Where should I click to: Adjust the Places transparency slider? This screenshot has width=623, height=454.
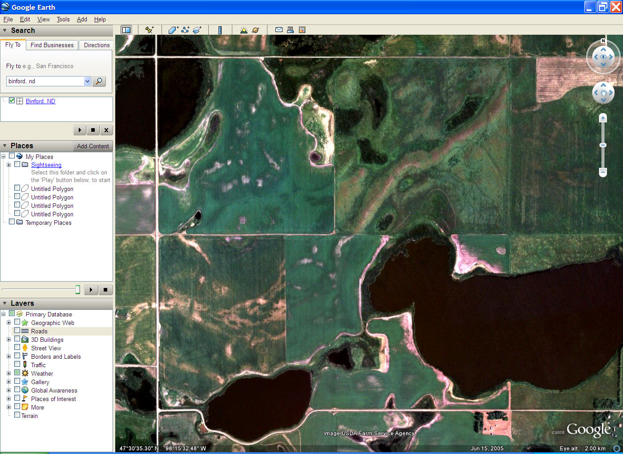point(77,290)
